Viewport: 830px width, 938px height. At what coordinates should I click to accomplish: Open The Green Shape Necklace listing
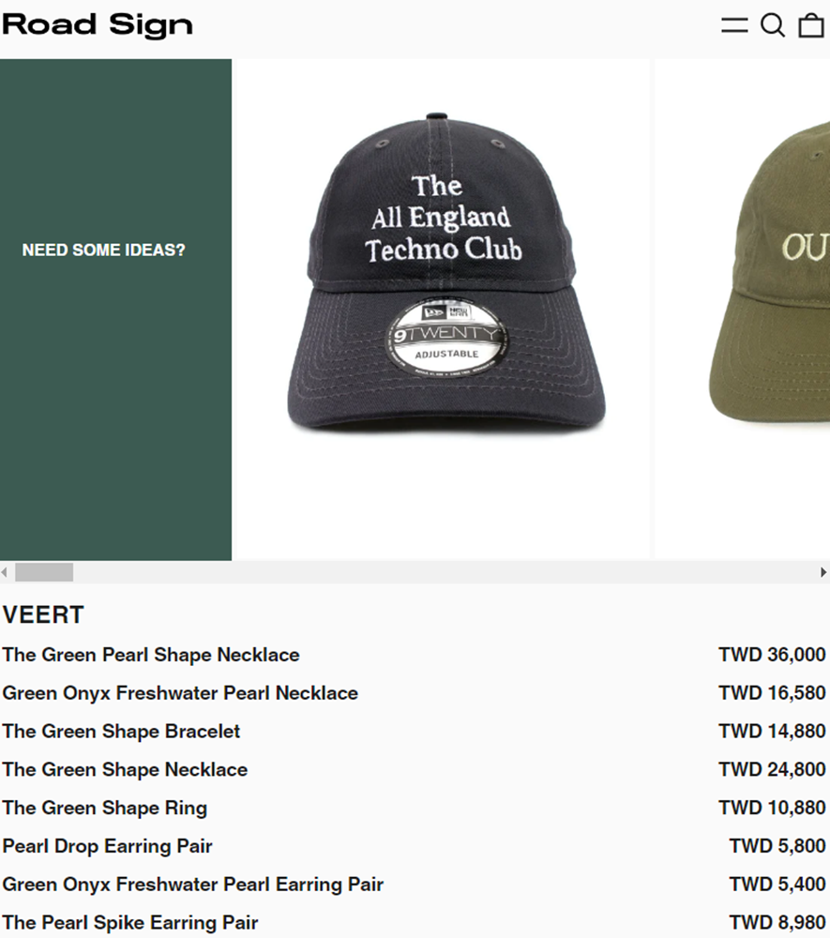pos(125,769)
